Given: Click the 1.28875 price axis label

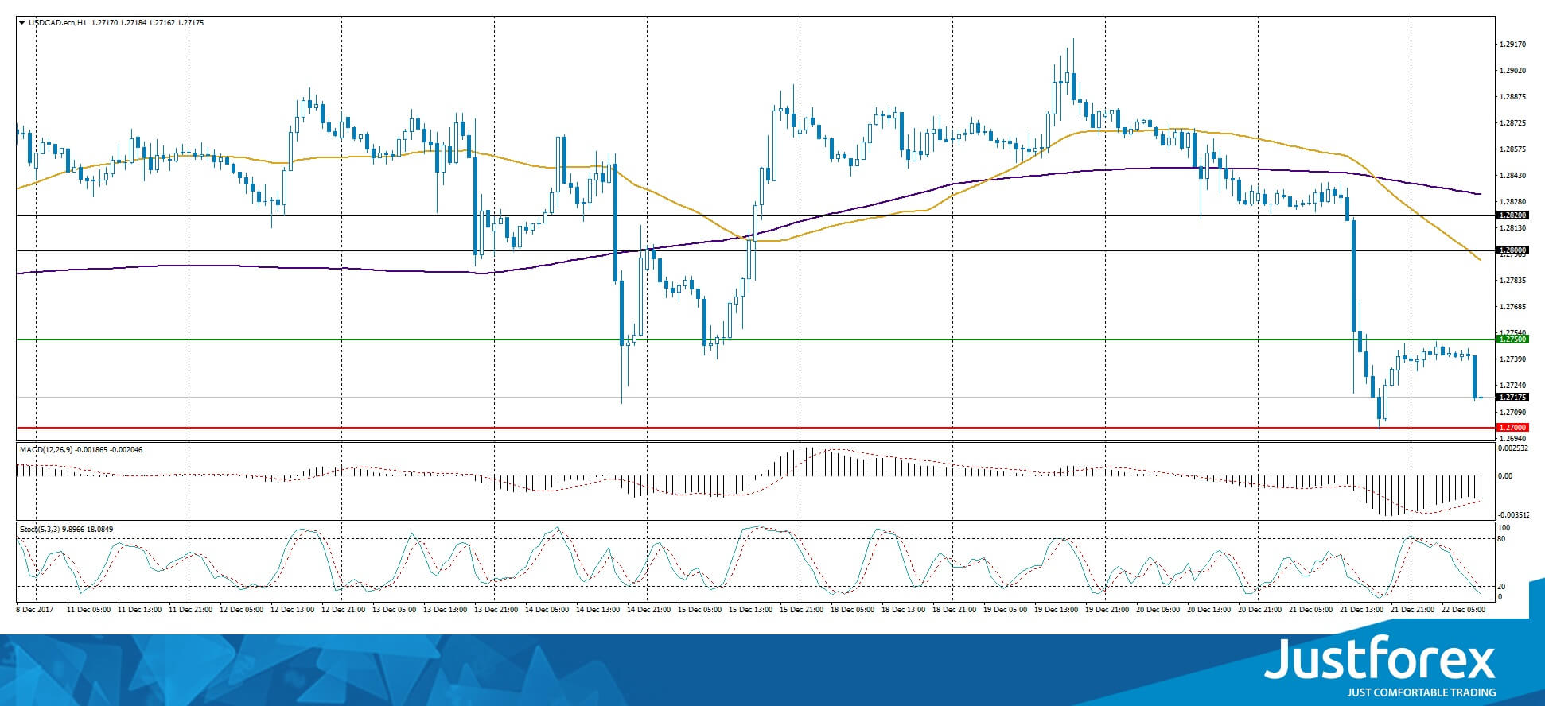Looking at the screenshot, I should click(1512, 97).
